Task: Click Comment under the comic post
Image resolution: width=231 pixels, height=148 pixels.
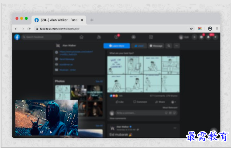Action: pos(140,102)
